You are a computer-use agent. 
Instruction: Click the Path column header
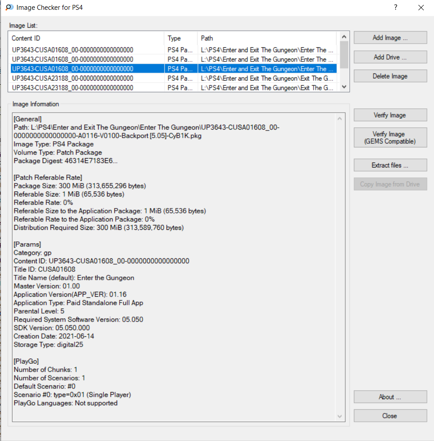[267, 38]
